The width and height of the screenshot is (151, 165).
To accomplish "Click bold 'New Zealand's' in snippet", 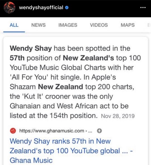I will pos(88,58).
